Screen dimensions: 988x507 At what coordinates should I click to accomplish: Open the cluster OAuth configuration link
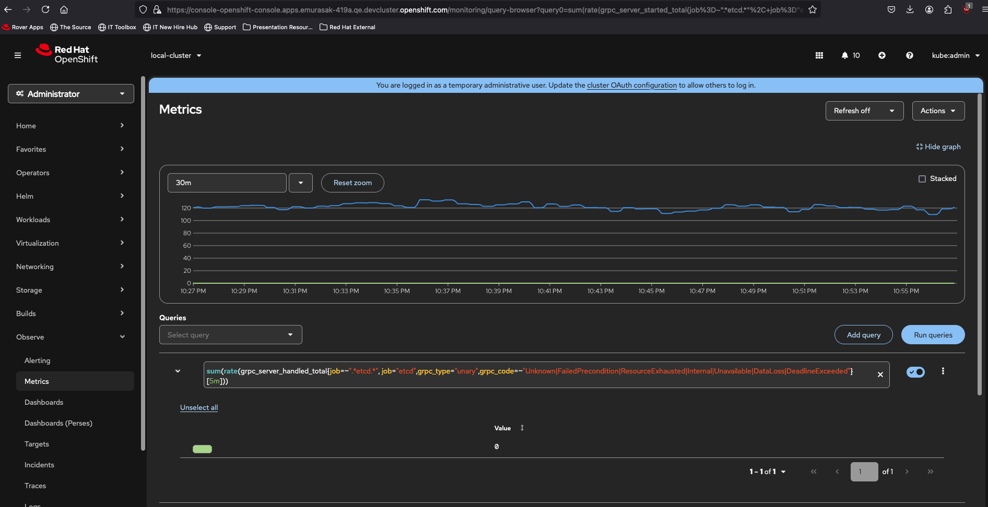(631, 85)
